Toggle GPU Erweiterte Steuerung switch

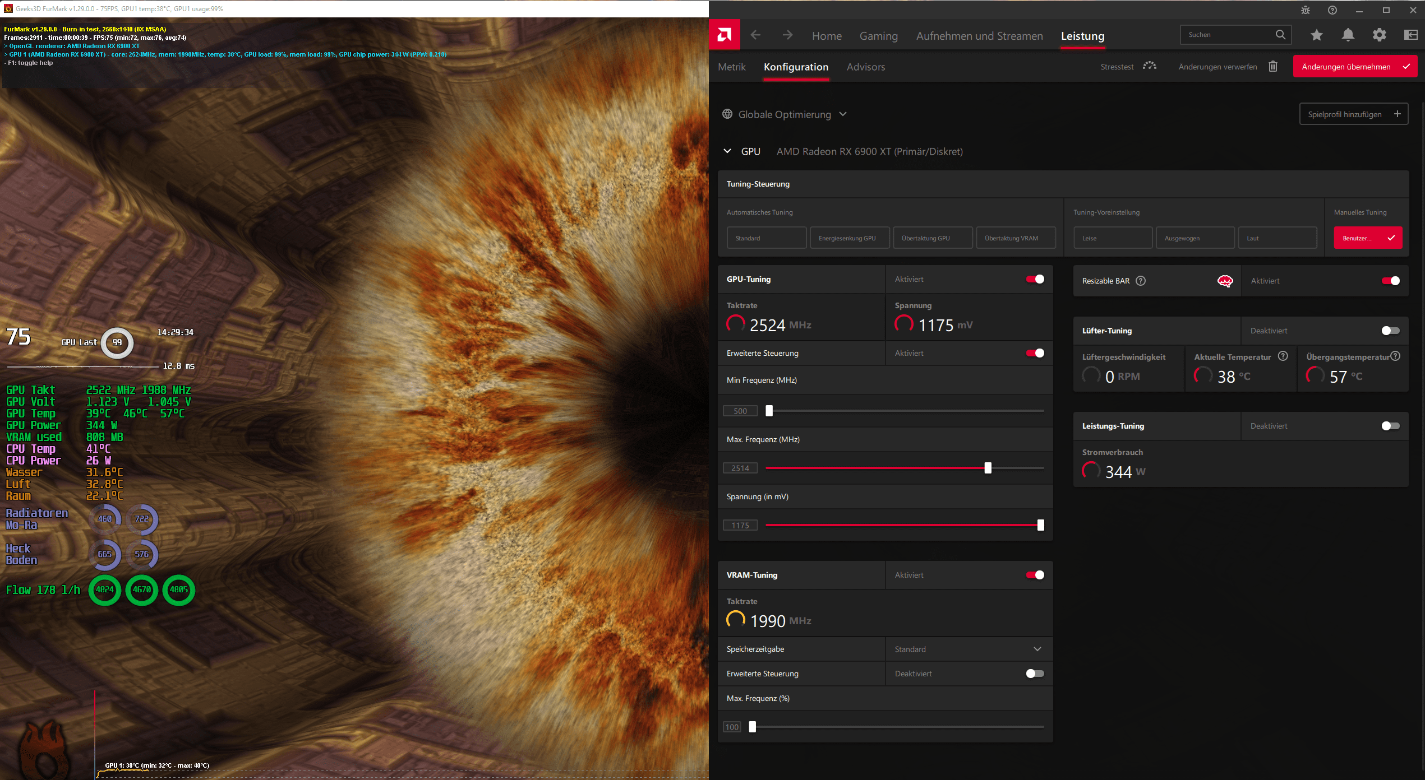pyautogui.click(x=1035, y=353)
